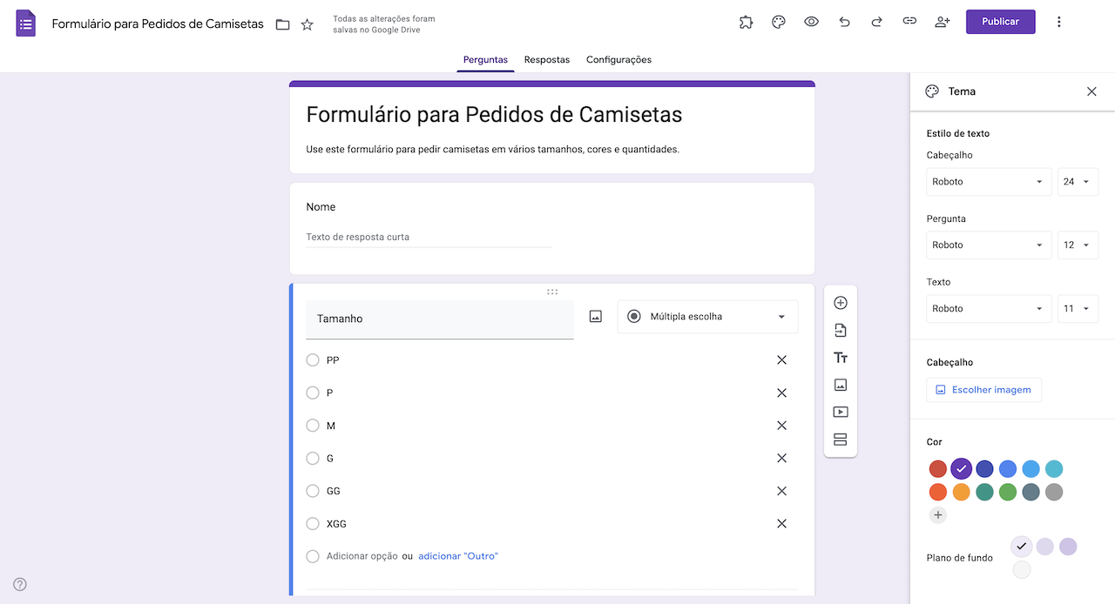
Task: Click the Nome short answer field
Action: tap(429, 236)
